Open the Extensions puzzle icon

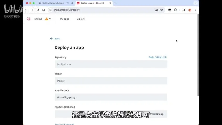[175, 10]
